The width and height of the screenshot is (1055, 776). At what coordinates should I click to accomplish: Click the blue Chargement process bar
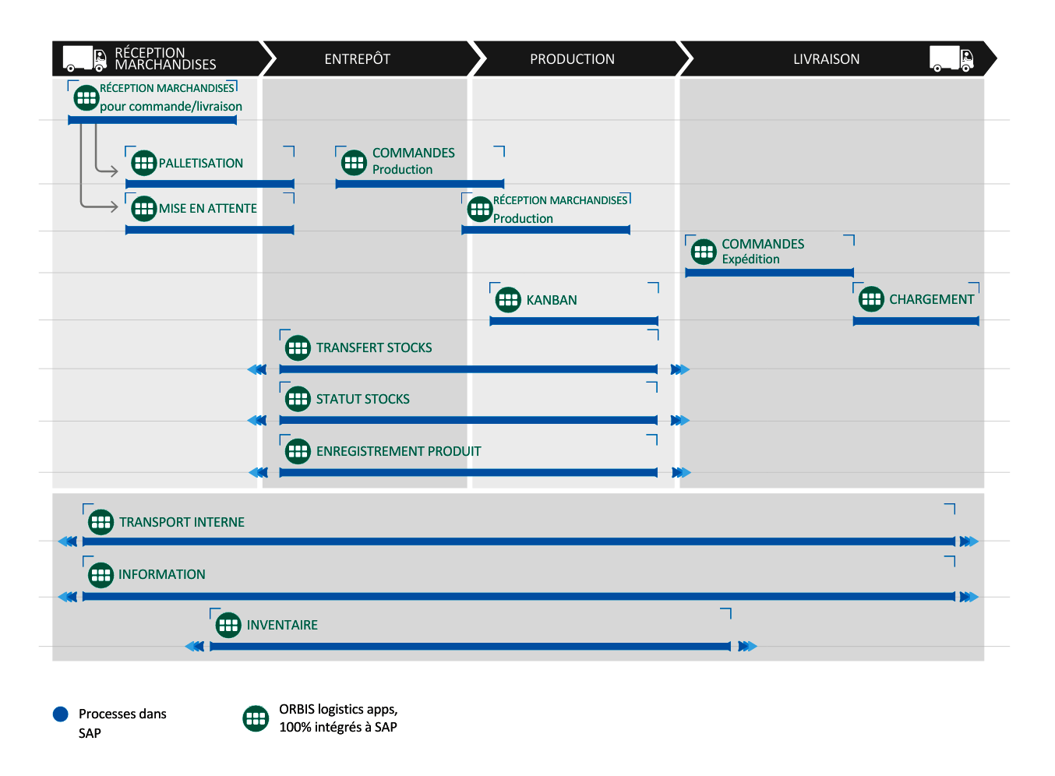[916, 321]
